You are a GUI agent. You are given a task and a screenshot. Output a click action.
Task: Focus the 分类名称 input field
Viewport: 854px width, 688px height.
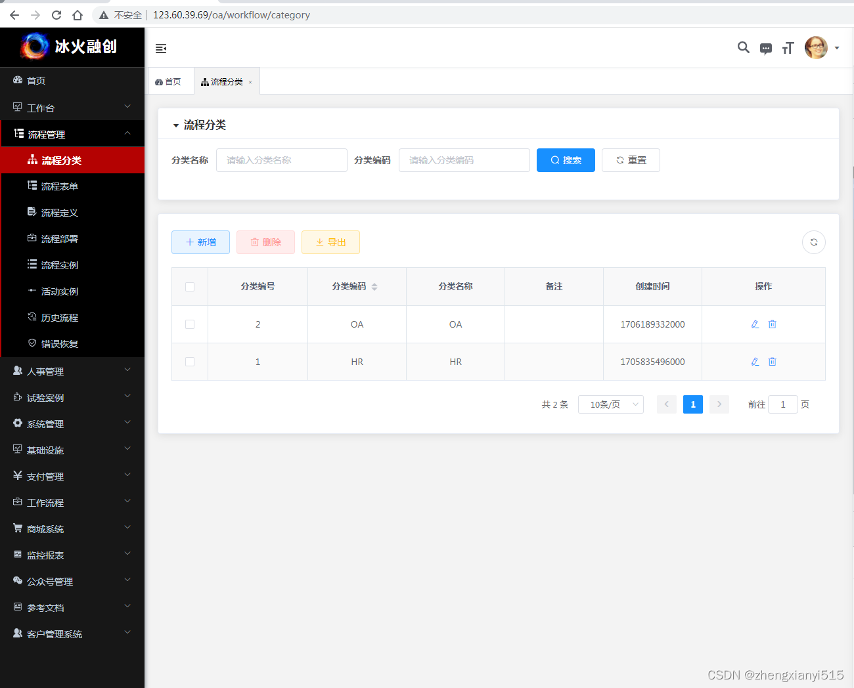[x=282, y=160]
